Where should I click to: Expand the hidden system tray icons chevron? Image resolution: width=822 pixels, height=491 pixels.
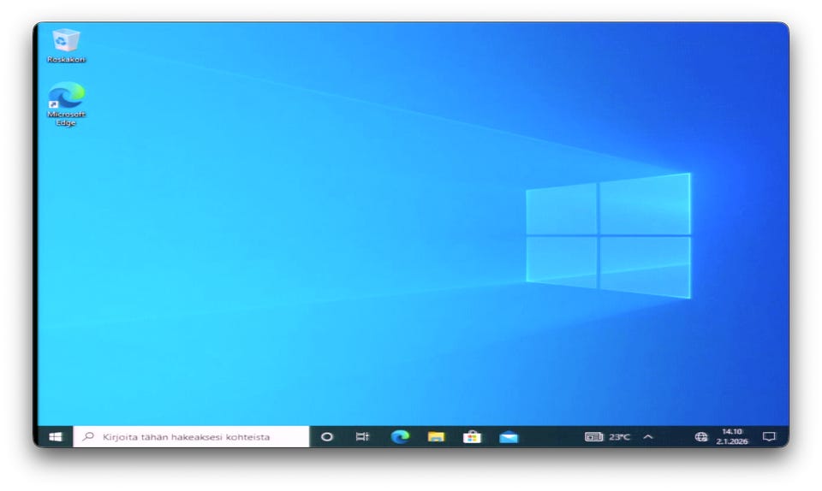[x=648, y=436]
